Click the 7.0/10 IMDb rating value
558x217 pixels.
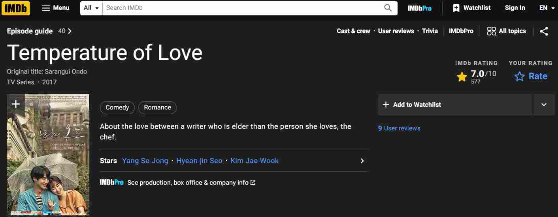click(483, 74)
